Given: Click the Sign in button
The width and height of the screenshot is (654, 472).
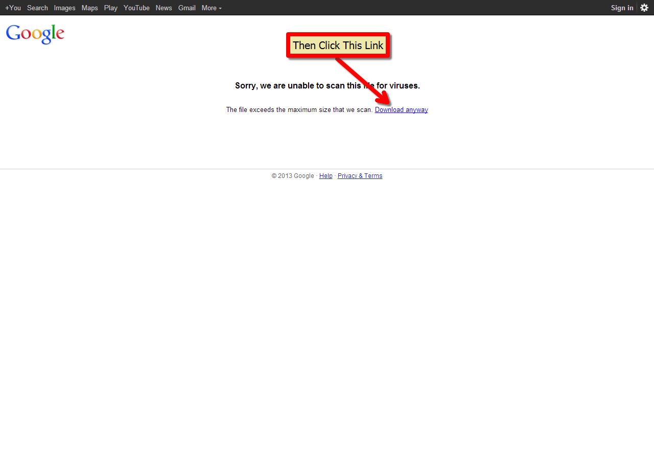Looking at the screenshot, I should 622,8.
